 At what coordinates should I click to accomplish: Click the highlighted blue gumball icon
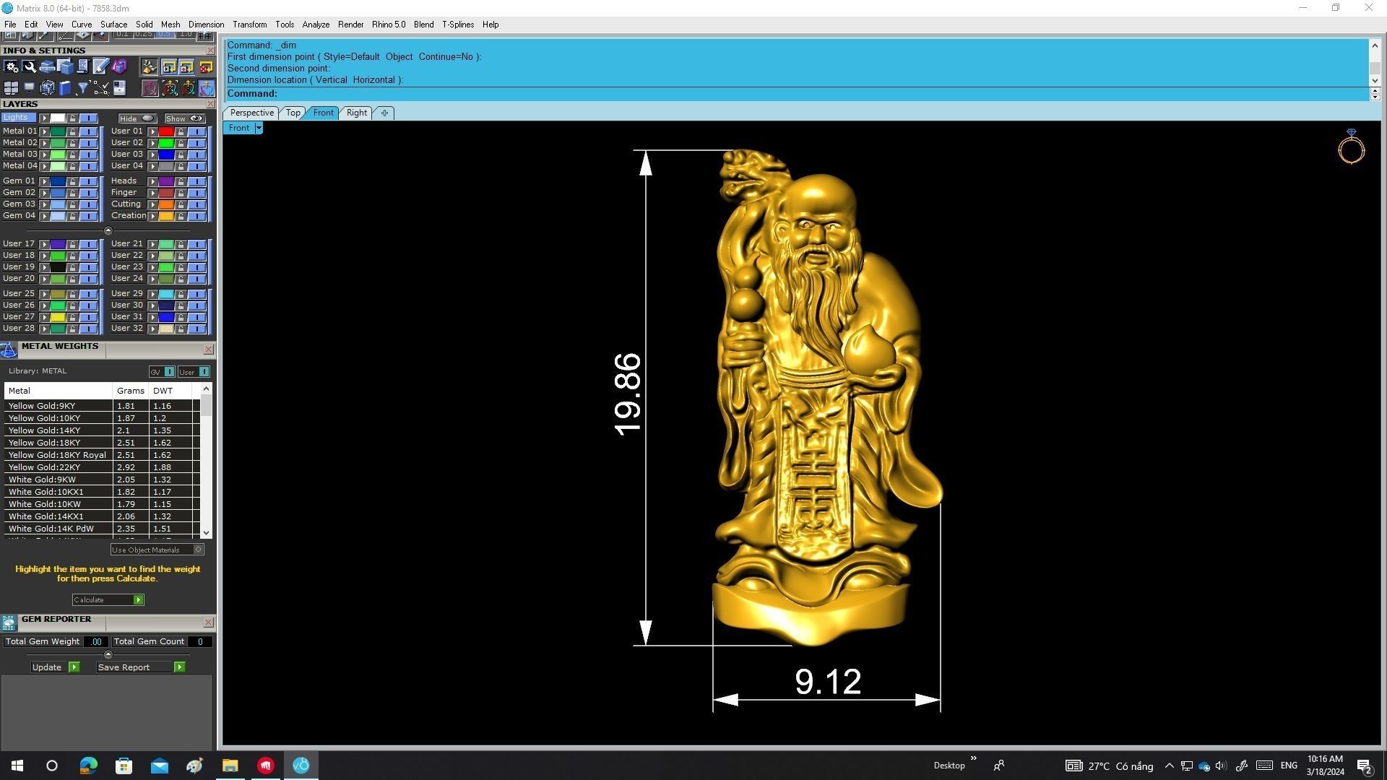click(x=207, y=88)
